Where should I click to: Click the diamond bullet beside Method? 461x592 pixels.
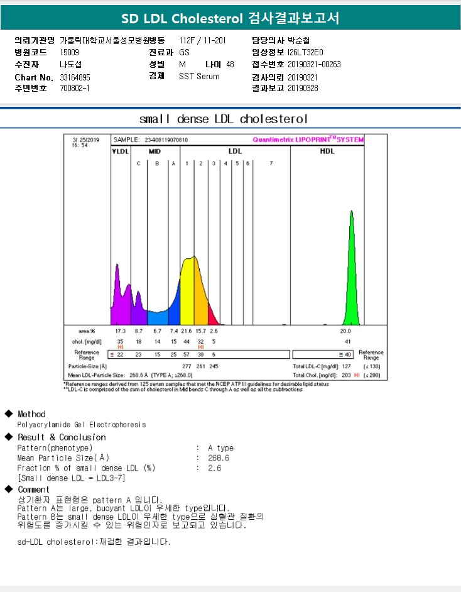[x=9, y=414]
